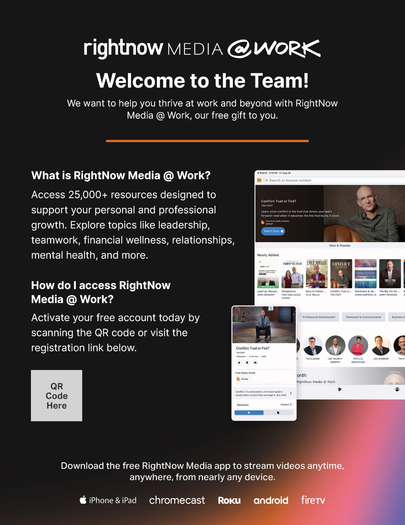Click the fireTV logo

(313, 500)
